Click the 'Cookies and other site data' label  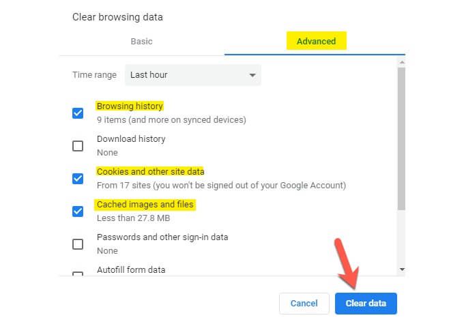[150, 172]
